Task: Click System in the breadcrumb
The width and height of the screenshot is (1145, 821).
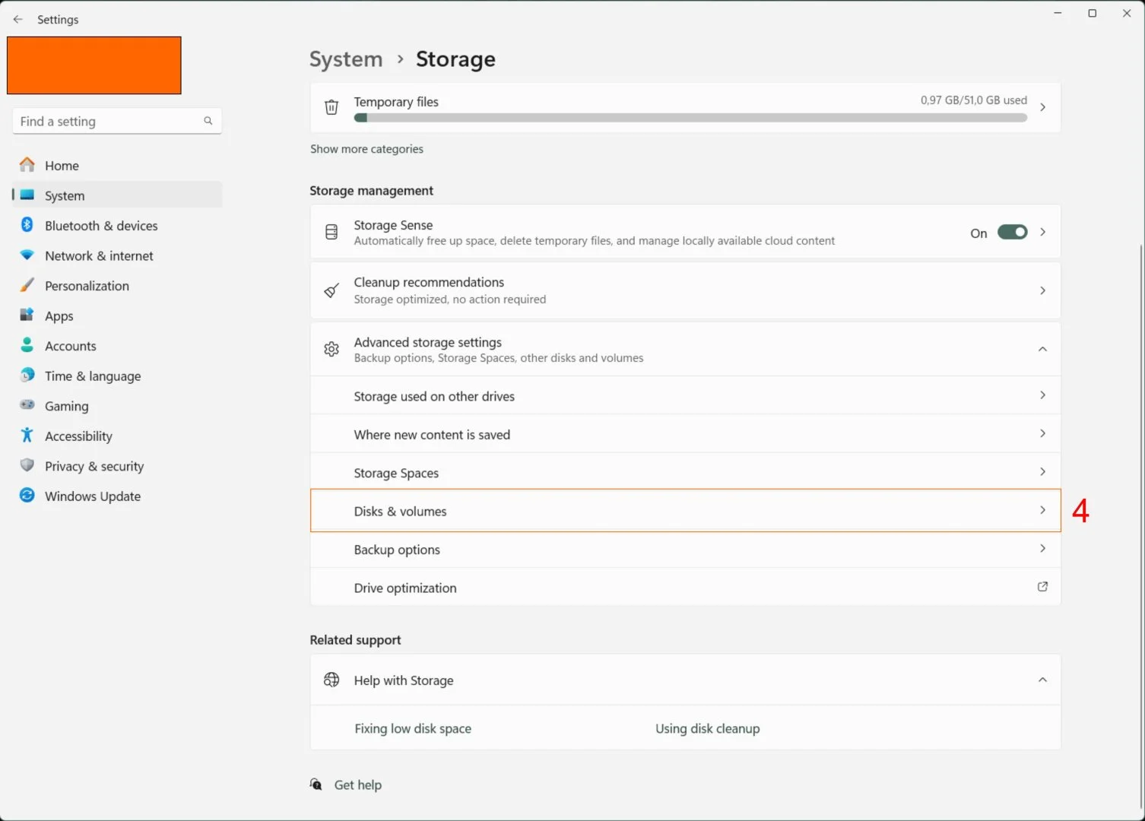Action: pos(346,59)
